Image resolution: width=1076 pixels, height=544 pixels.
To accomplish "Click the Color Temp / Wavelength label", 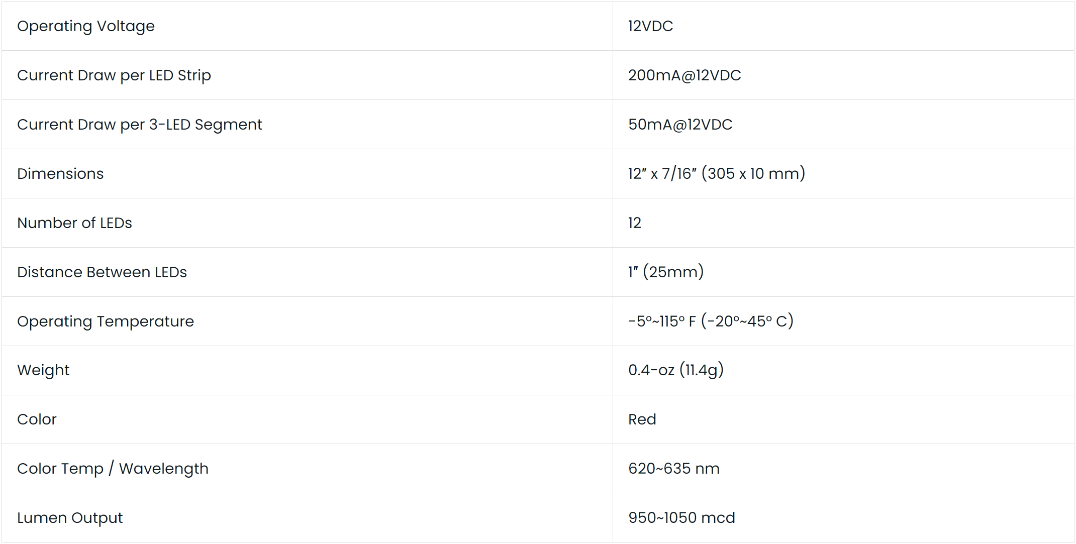I will tap(113, 469).
